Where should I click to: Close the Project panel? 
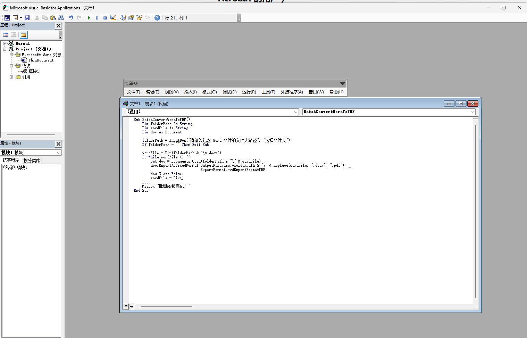click(x=59, y=26)
